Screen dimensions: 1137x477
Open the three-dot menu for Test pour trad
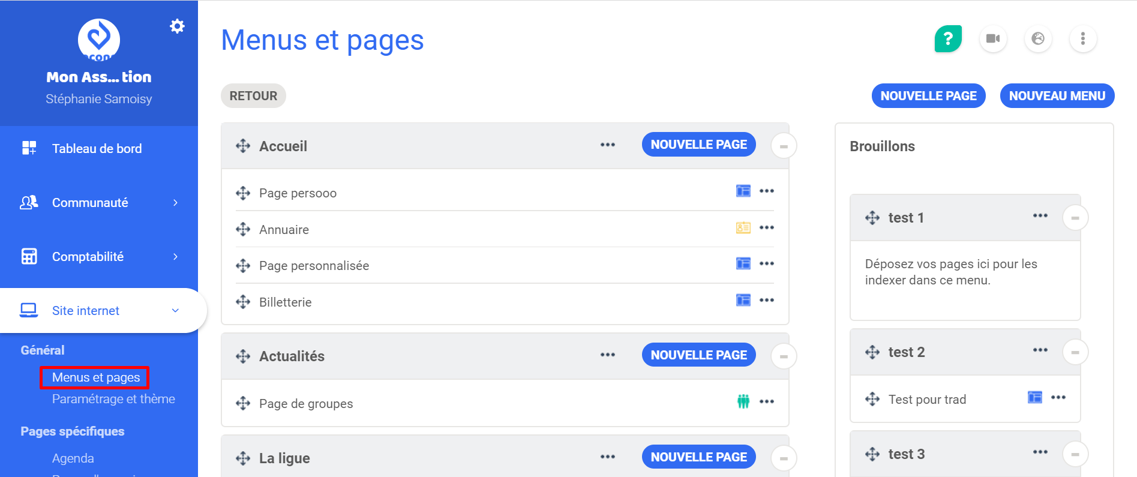1058,397
